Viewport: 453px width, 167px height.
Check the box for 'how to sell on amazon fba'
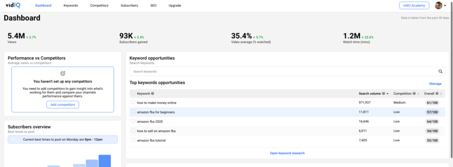[133, 130]
